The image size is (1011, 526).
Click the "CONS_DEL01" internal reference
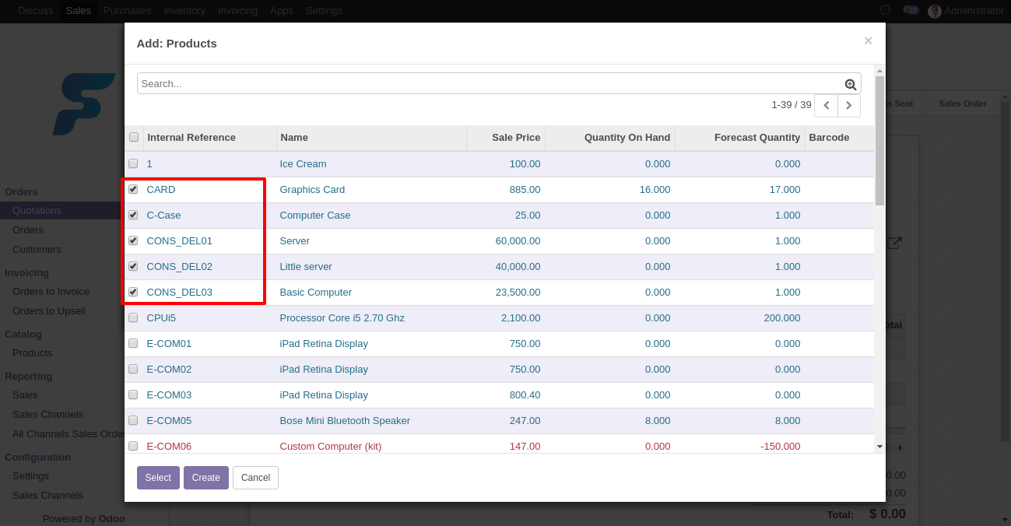[x=180, y=241]
